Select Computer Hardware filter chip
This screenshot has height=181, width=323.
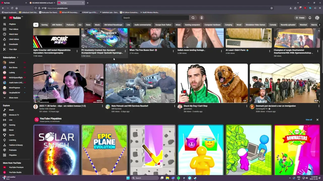pos(212,25)
